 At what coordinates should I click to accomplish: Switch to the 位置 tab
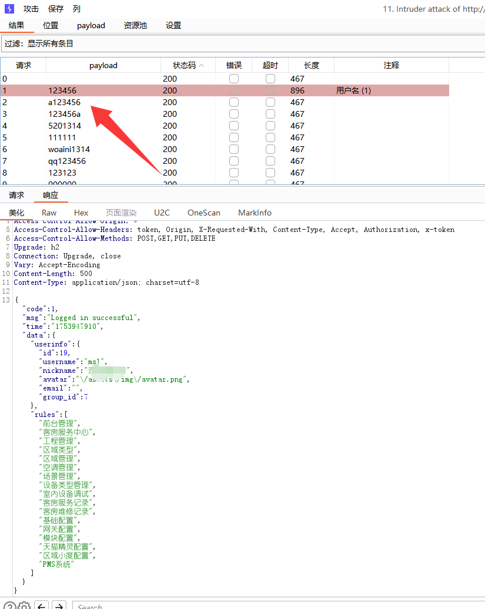coord(51,25)
